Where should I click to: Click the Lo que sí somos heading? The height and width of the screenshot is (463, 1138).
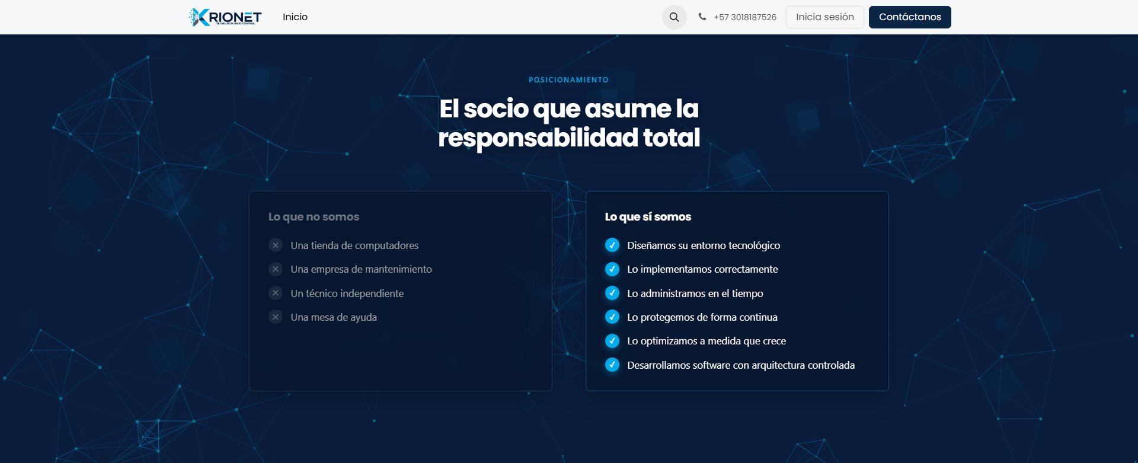pos(648,217)
